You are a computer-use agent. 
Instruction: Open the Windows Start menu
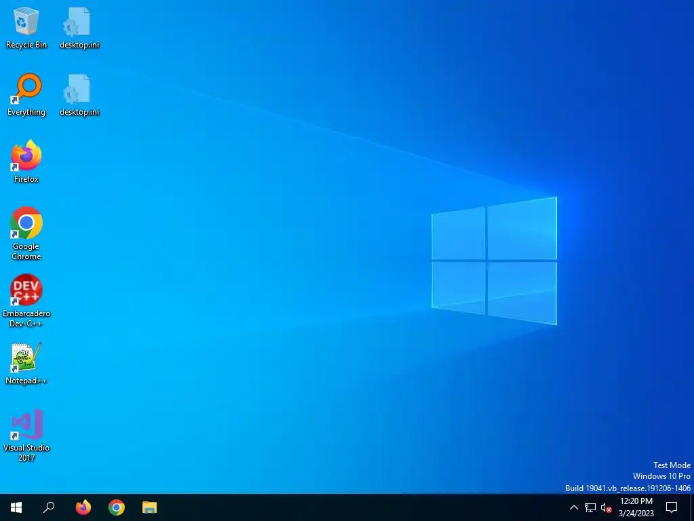pyautogui.click(x=16, y=507)
